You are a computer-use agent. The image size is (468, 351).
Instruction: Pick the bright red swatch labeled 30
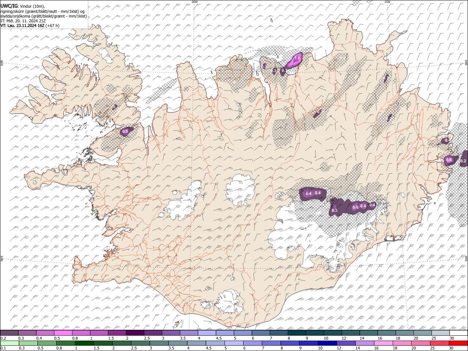click(458, 343)
